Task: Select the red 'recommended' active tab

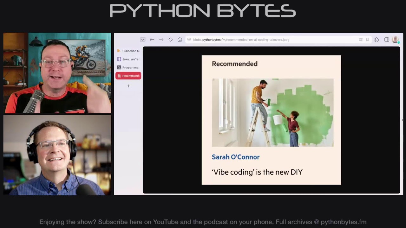Action: point(128,76)
